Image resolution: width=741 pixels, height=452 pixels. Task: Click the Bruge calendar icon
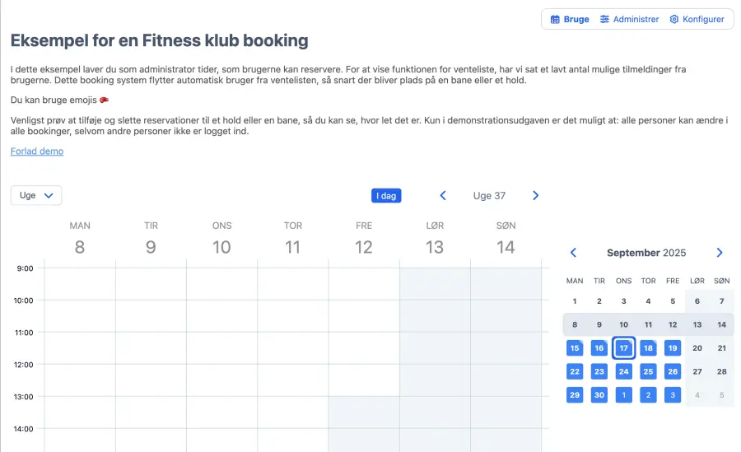[555, 19]
